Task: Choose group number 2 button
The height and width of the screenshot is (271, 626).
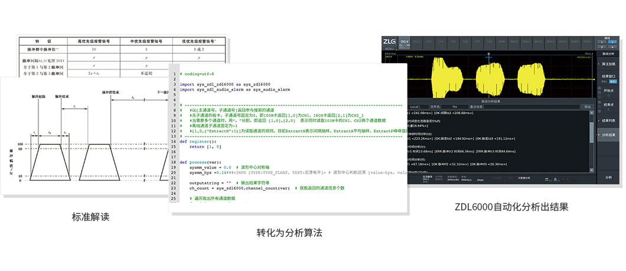Action: (x=612, y=42)
